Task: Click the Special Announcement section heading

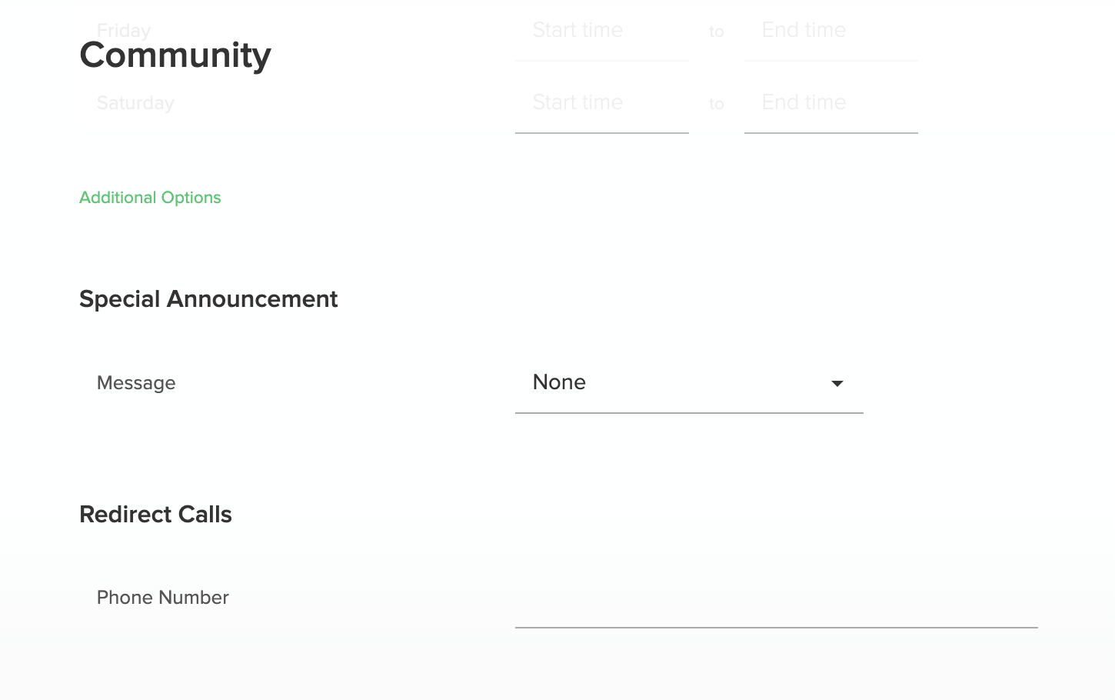Action: [x=208, y=299]
